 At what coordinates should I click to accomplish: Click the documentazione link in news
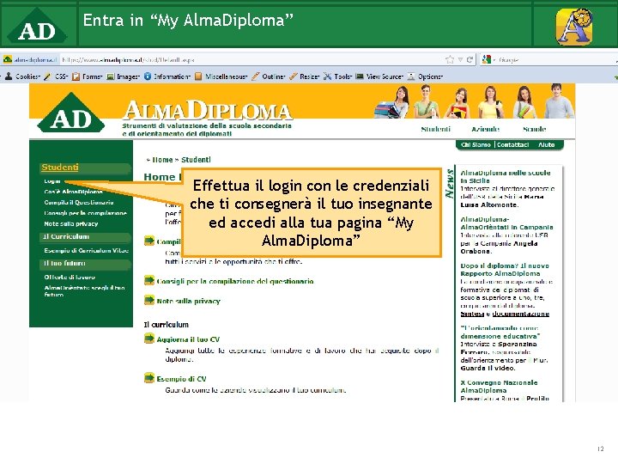pyautogui.click(x=521, y=314)
